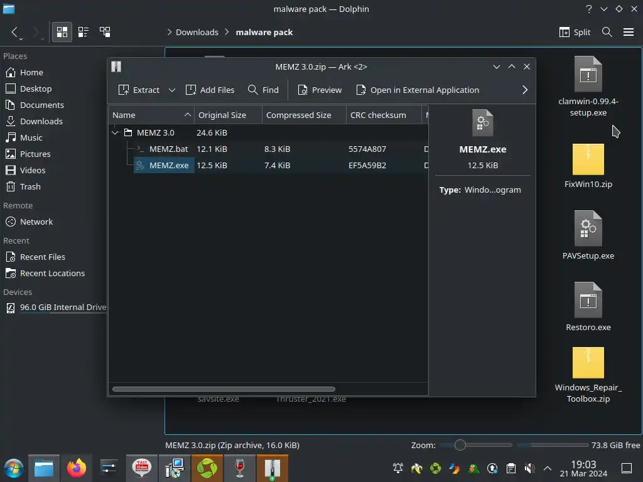This screenshot has height=482, width=643.
Task: Select the MEMZ.bat file row
Action: pos(269,149)
